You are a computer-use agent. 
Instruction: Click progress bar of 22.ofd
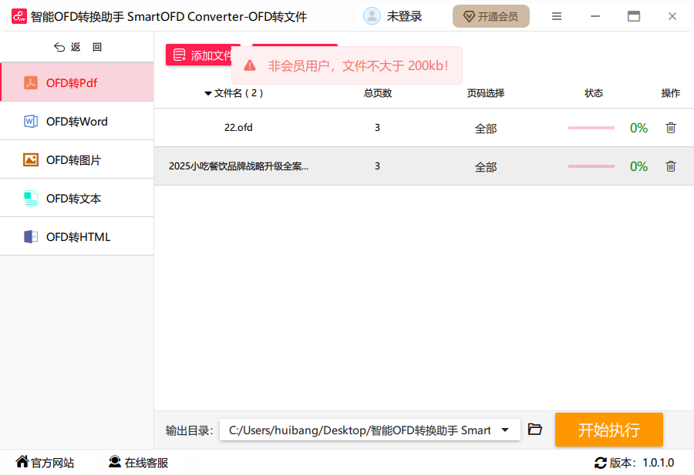click(x=591, y=128)
